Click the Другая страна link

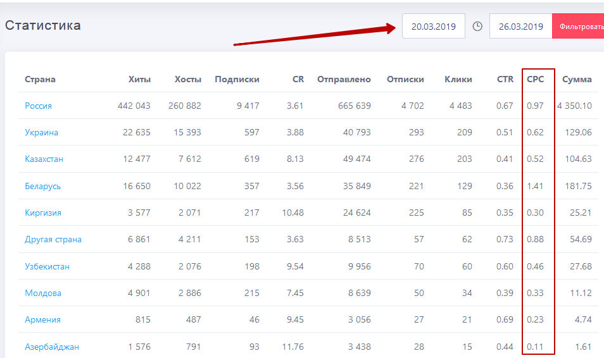coord(53,239)
